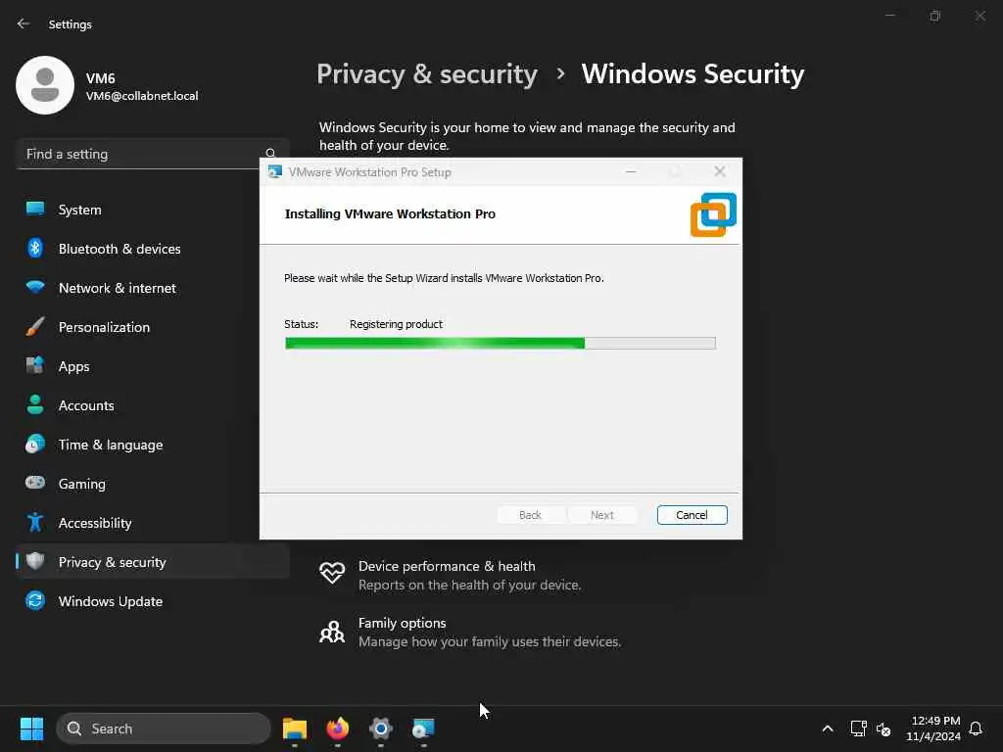
Task: Click the Device performance & health heart icon
Action: tap(332, 572)
